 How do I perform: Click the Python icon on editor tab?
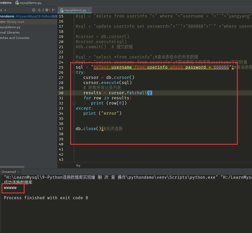(x=62, y=10)
